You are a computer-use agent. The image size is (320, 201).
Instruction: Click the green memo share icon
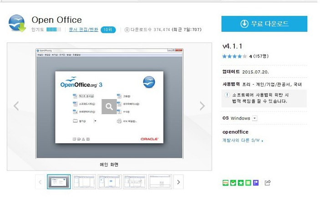tap(248, 183)
